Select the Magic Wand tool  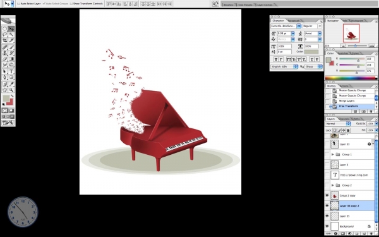pos(11,35)
